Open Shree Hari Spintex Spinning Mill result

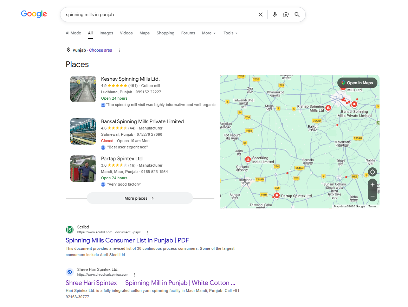(x=150, y=282)
